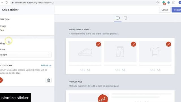
Task: Click SALE sticker on pants product
Action: tap(133, 44)
